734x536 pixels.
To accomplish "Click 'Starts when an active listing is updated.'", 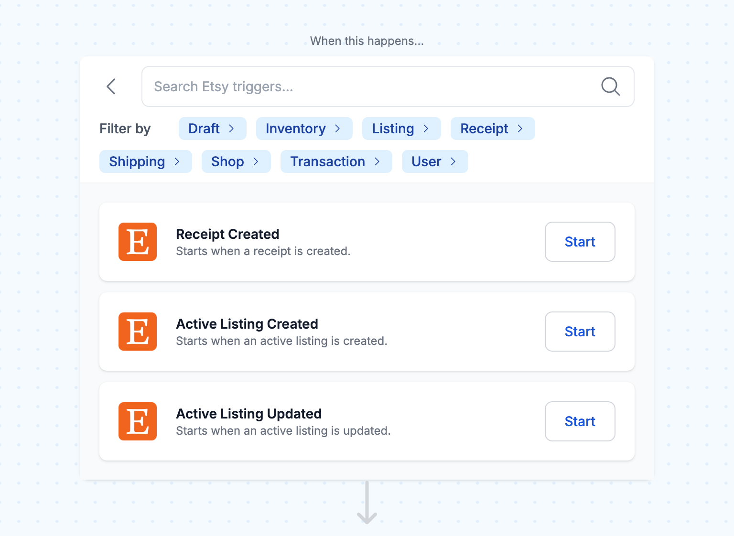I will click(283, 431).
